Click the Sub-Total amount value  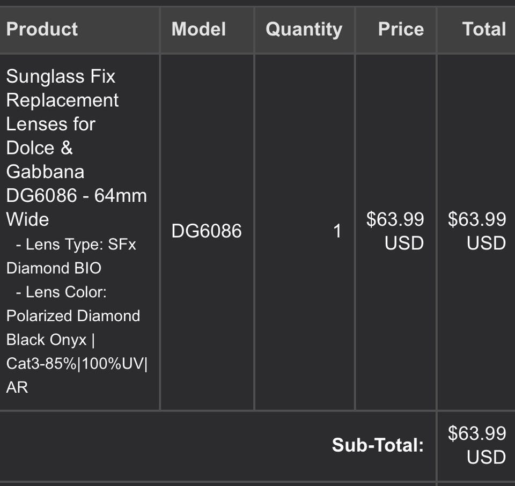[x=477, y=445]
